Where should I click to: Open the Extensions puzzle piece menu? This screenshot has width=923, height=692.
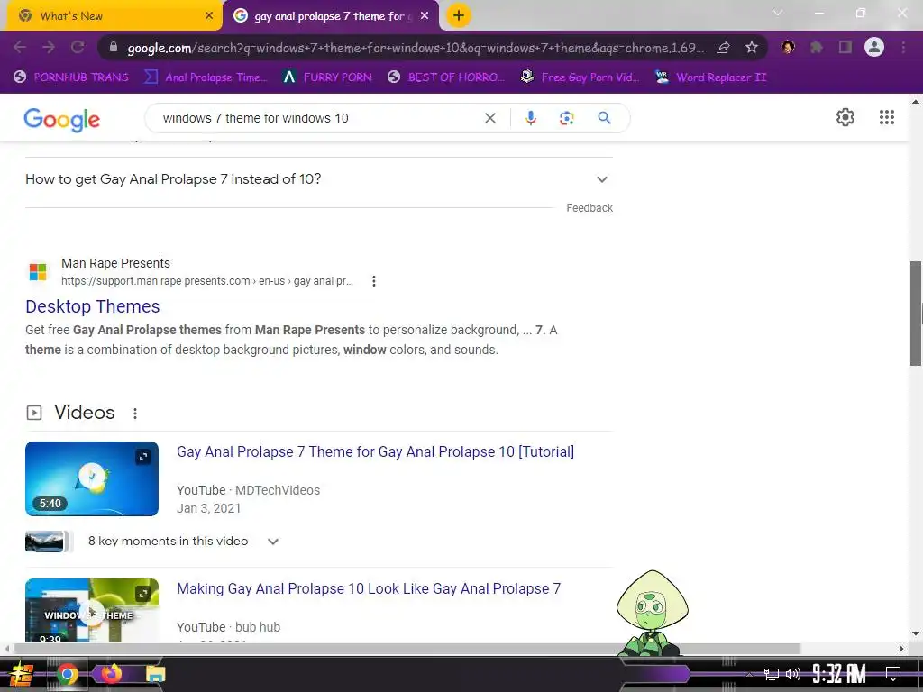(x=817, y=47)
